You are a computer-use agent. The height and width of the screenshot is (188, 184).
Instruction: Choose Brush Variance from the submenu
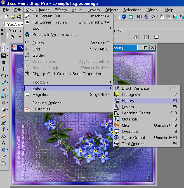pos(147,88)
